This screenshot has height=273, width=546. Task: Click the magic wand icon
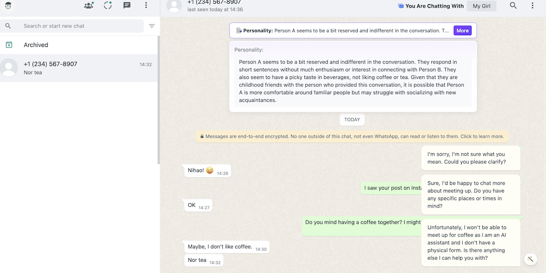(530, 259)
